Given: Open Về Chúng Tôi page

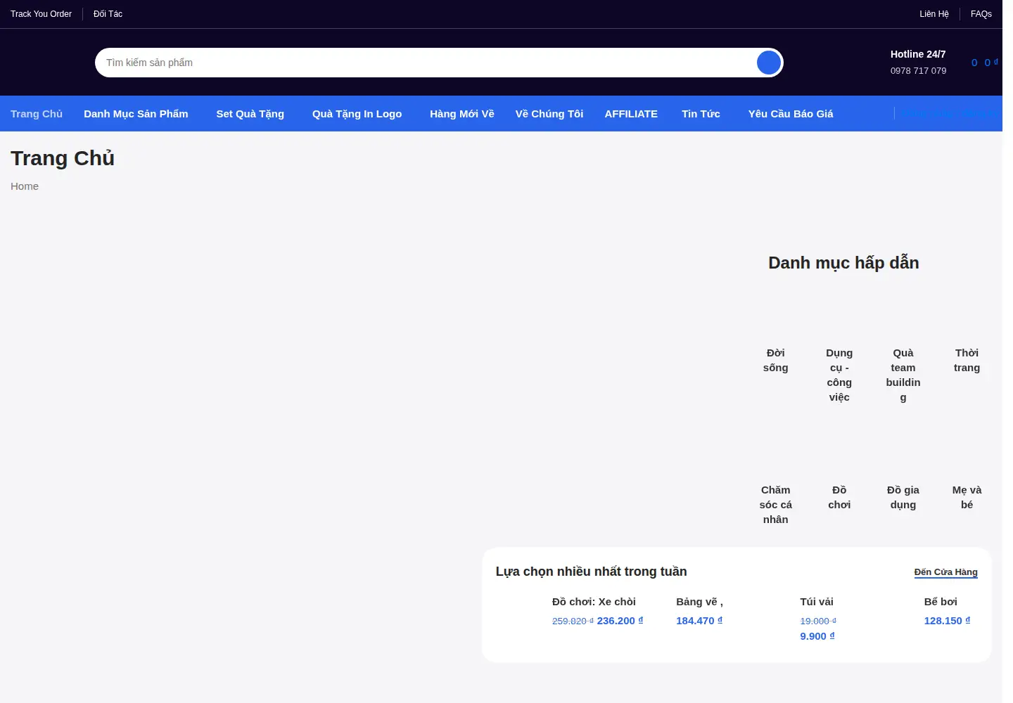Looking at the screenshot, I should pos(549,114).
